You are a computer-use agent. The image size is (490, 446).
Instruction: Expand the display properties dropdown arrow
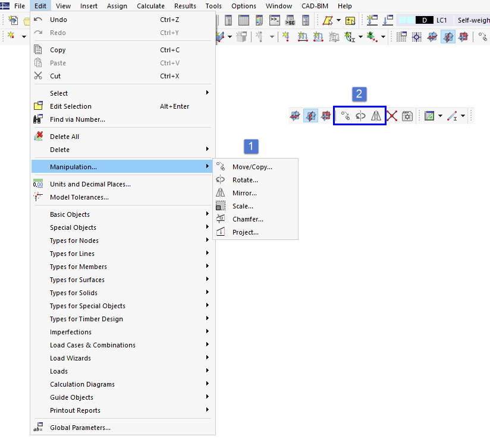(x=440, y=115)
